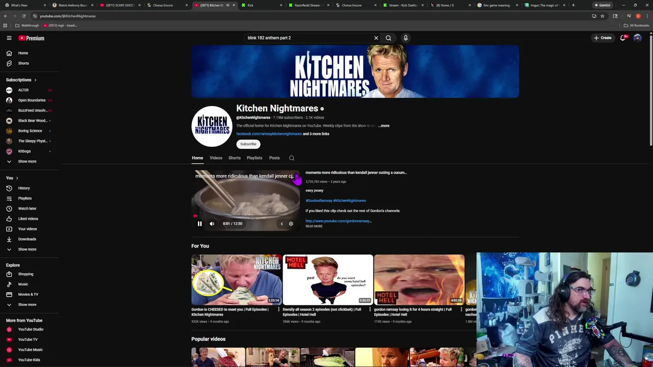Expand video description READ MORE
The width and height of the screenshot is (653, 367).
coord(314,226)
